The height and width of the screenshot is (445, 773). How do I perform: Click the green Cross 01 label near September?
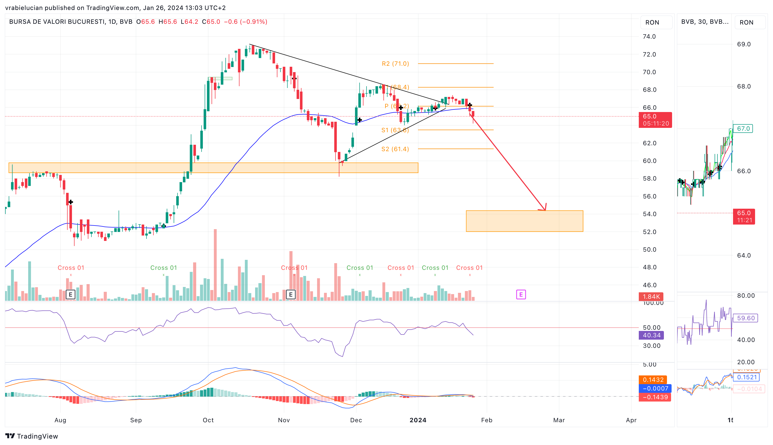pos(164,268)
